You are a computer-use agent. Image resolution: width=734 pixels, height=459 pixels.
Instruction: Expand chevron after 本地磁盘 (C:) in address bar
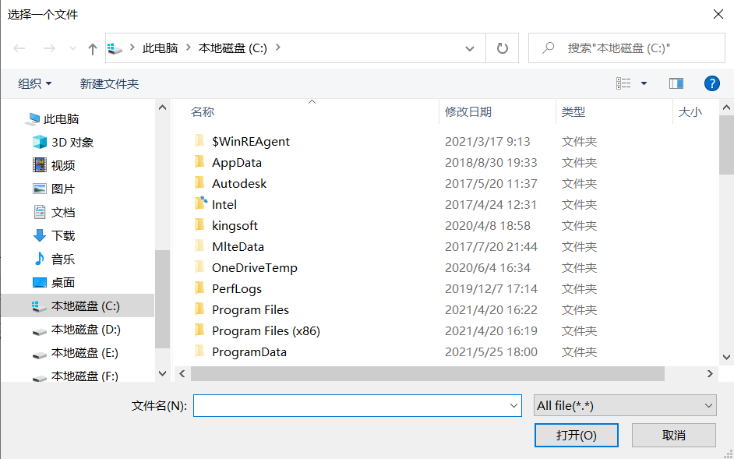[x=278, y=48]
